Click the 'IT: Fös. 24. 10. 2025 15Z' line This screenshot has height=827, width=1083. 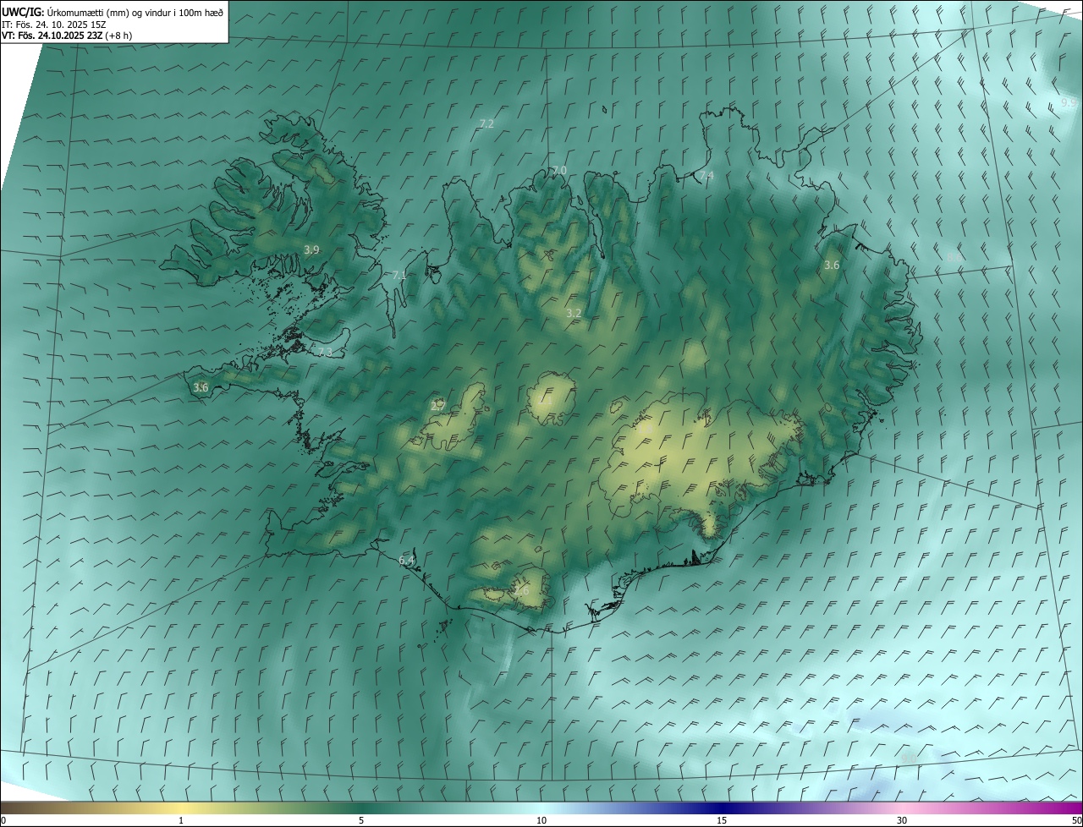click(53, 25)
